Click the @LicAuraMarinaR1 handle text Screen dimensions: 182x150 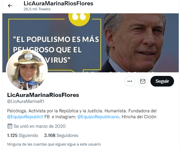point(26,101)
